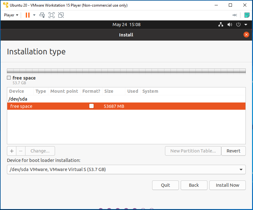
Task: Select the /dev/sda device row
Action: (x=126, y=99)
